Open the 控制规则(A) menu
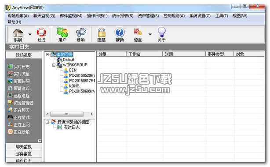This screenshot has height=167, width=270. (174, 16)
